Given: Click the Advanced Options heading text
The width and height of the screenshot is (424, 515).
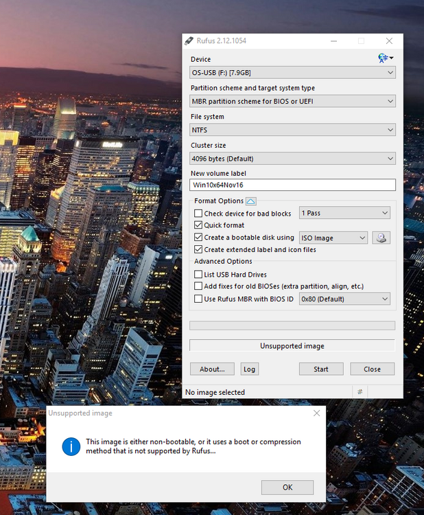Looking at the screenshot, I should pos(223,261).
